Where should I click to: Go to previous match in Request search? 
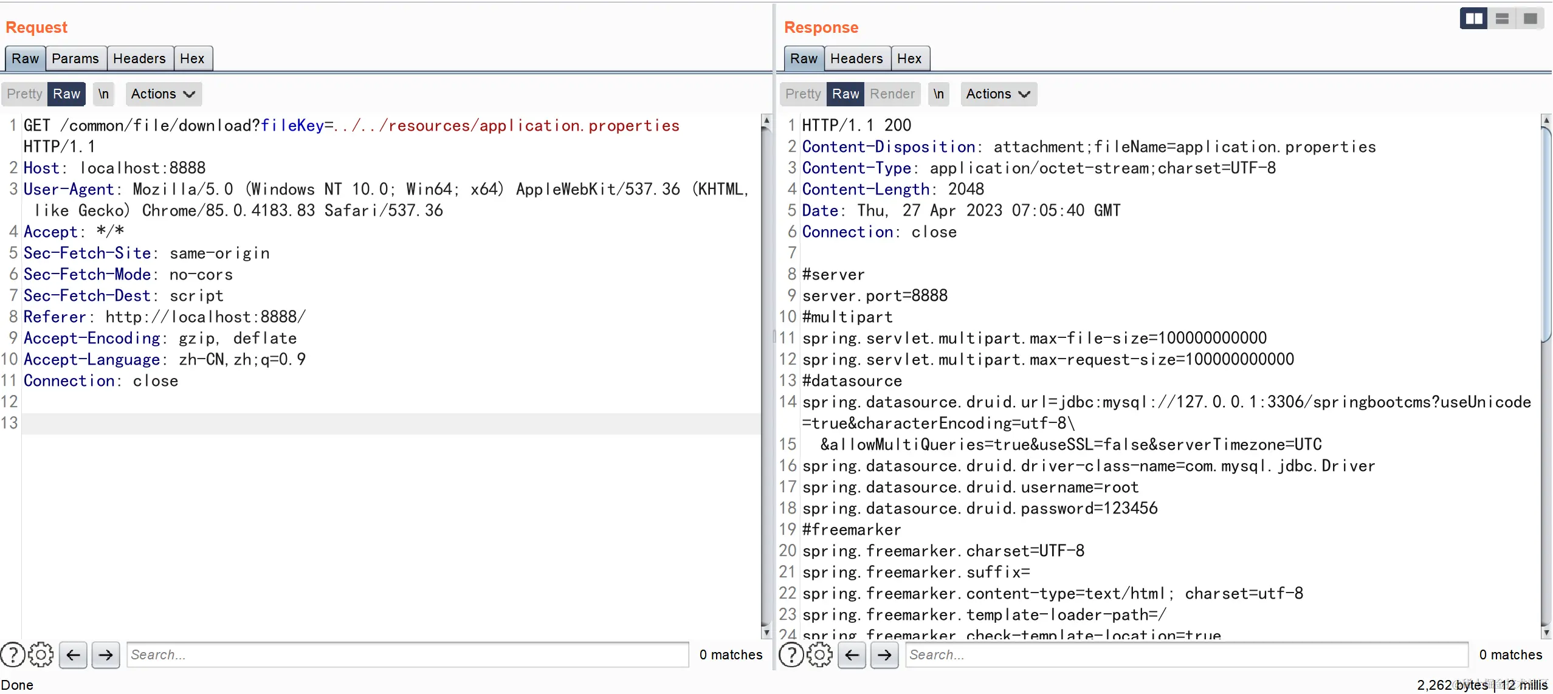coord(73,654)
